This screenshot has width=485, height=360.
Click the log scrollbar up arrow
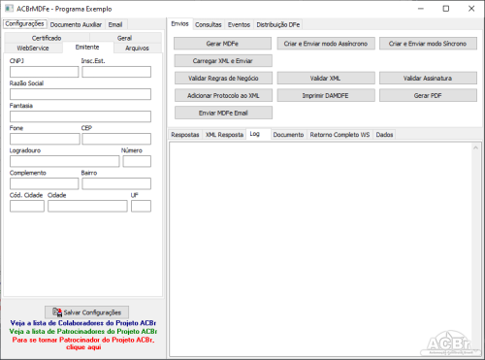coord(475,147)
